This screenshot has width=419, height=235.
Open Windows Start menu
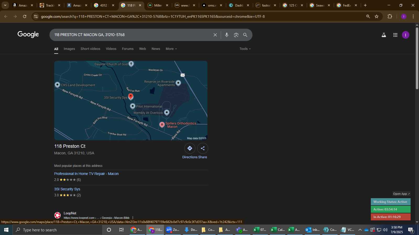[x=6, y=230]
